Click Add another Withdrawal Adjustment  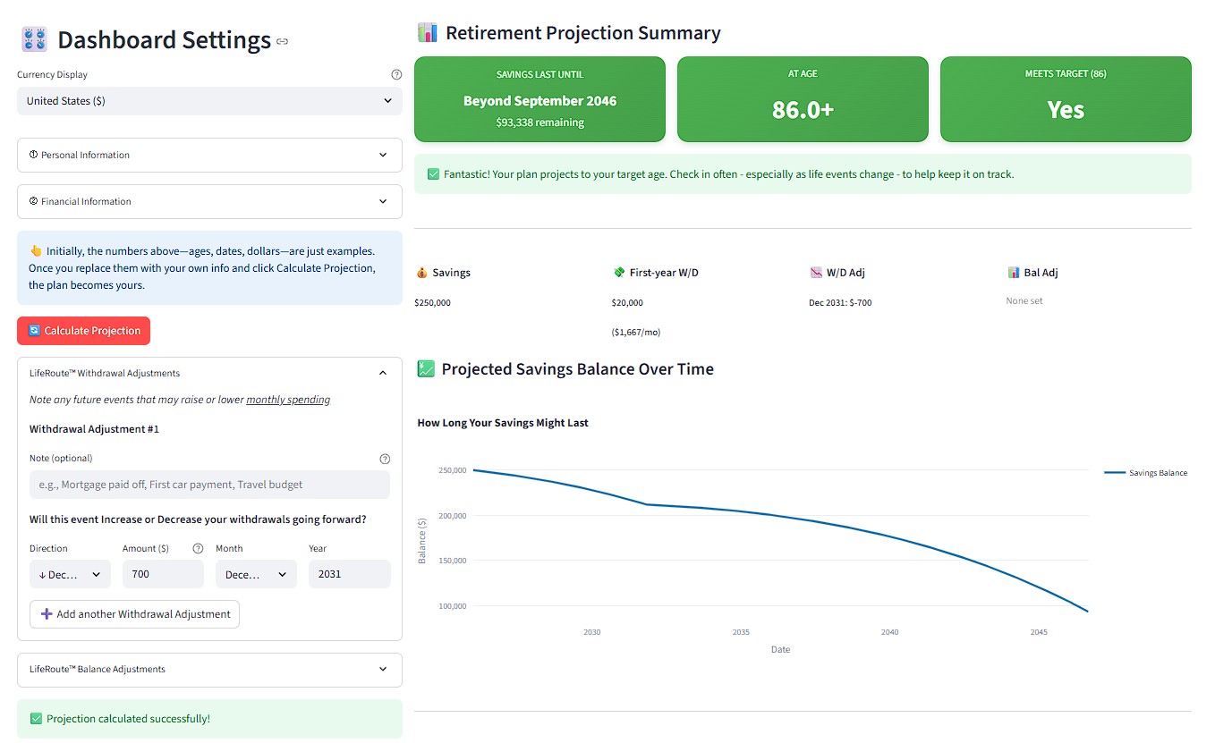(134, 614)
